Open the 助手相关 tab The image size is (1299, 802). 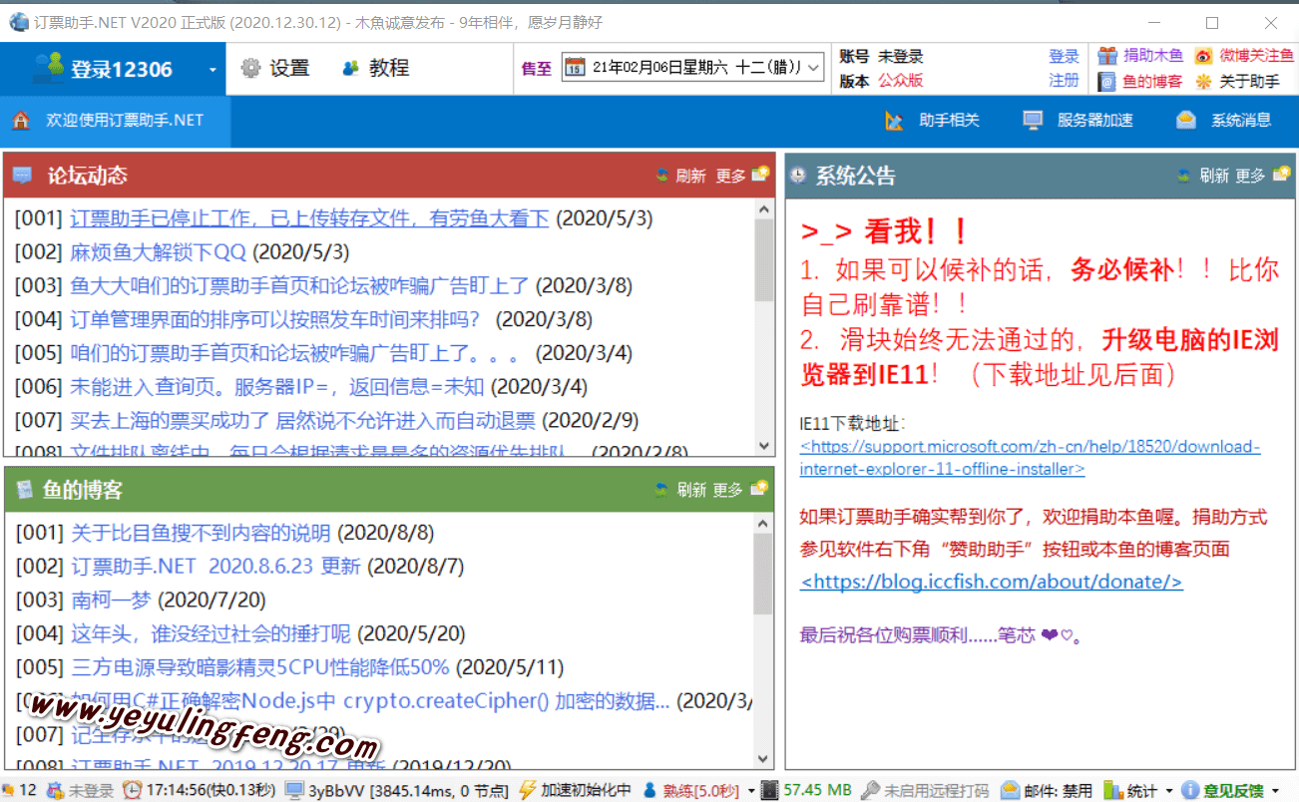(x=933, y=121)
